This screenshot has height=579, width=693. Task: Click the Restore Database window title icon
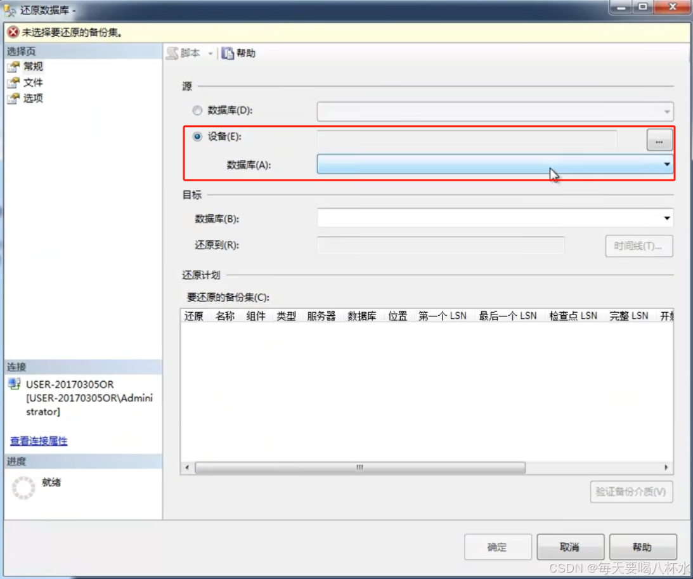[x=10, y=10]
